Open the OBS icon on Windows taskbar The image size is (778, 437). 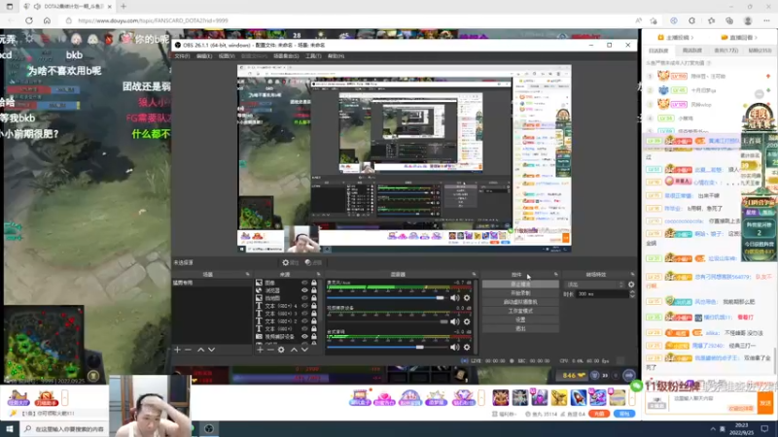pos(209,429)
